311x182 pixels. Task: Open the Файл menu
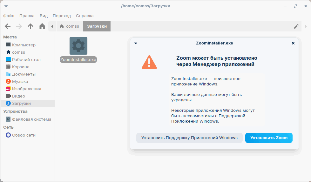[9, 16]
